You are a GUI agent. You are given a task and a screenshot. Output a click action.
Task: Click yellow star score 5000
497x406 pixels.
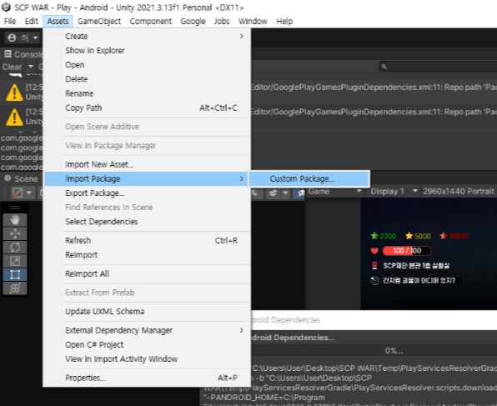418,236
